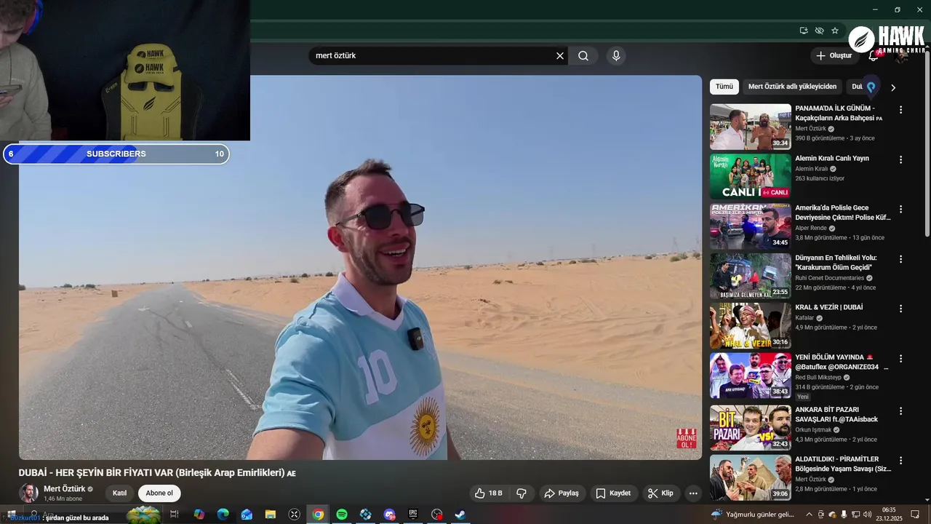Open KRAL & VEZİR thumbnail
This screenshot has width=931, height=524.
coord(751,325)
